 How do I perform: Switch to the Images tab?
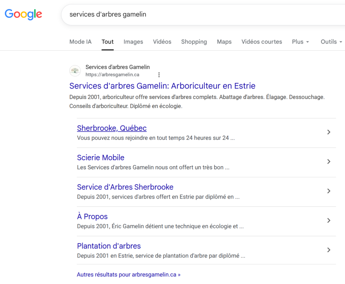tap(133, 42)
